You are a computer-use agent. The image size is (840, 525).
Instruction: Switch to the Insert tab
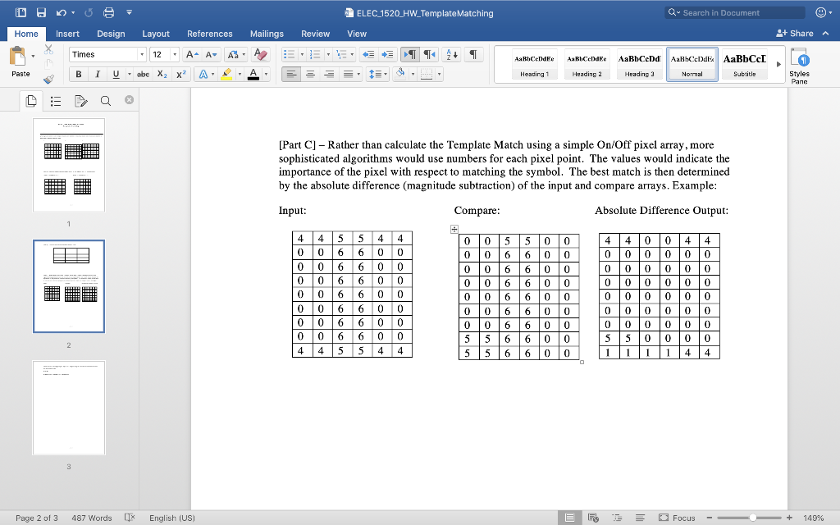(67, 34)
